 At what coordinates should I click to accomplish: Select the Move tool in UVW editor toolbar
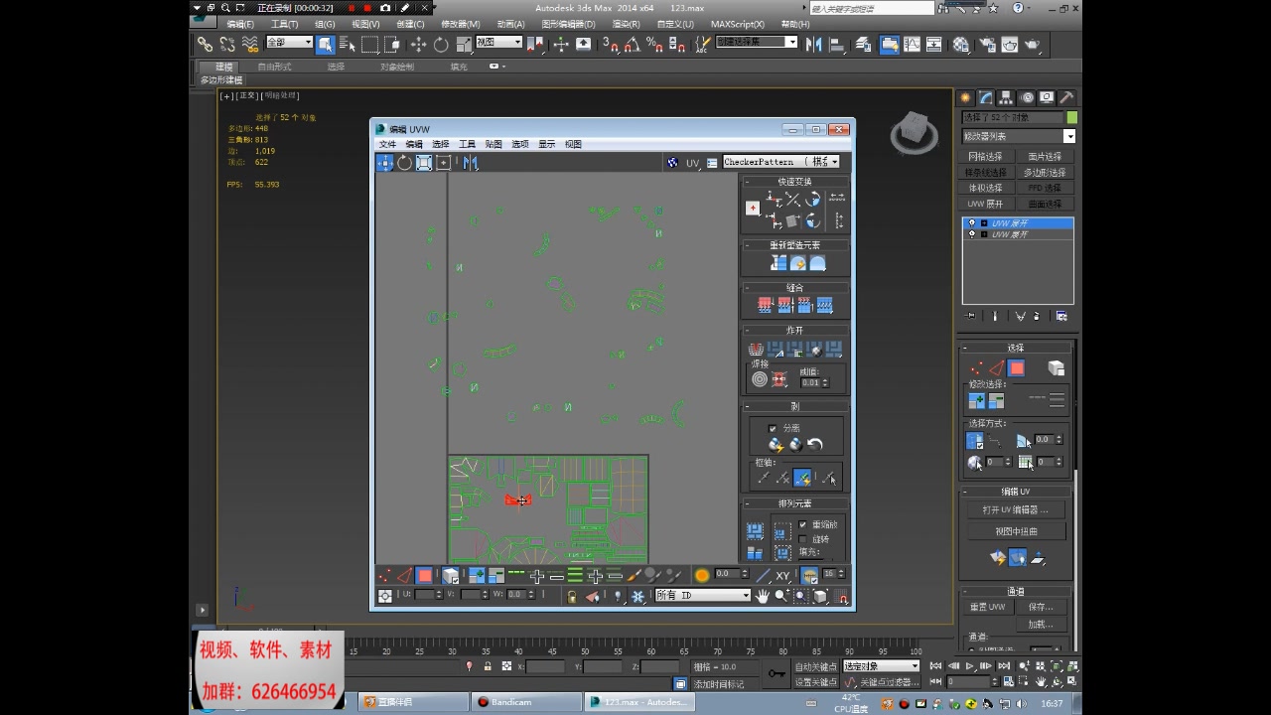[x=384, y=163]
